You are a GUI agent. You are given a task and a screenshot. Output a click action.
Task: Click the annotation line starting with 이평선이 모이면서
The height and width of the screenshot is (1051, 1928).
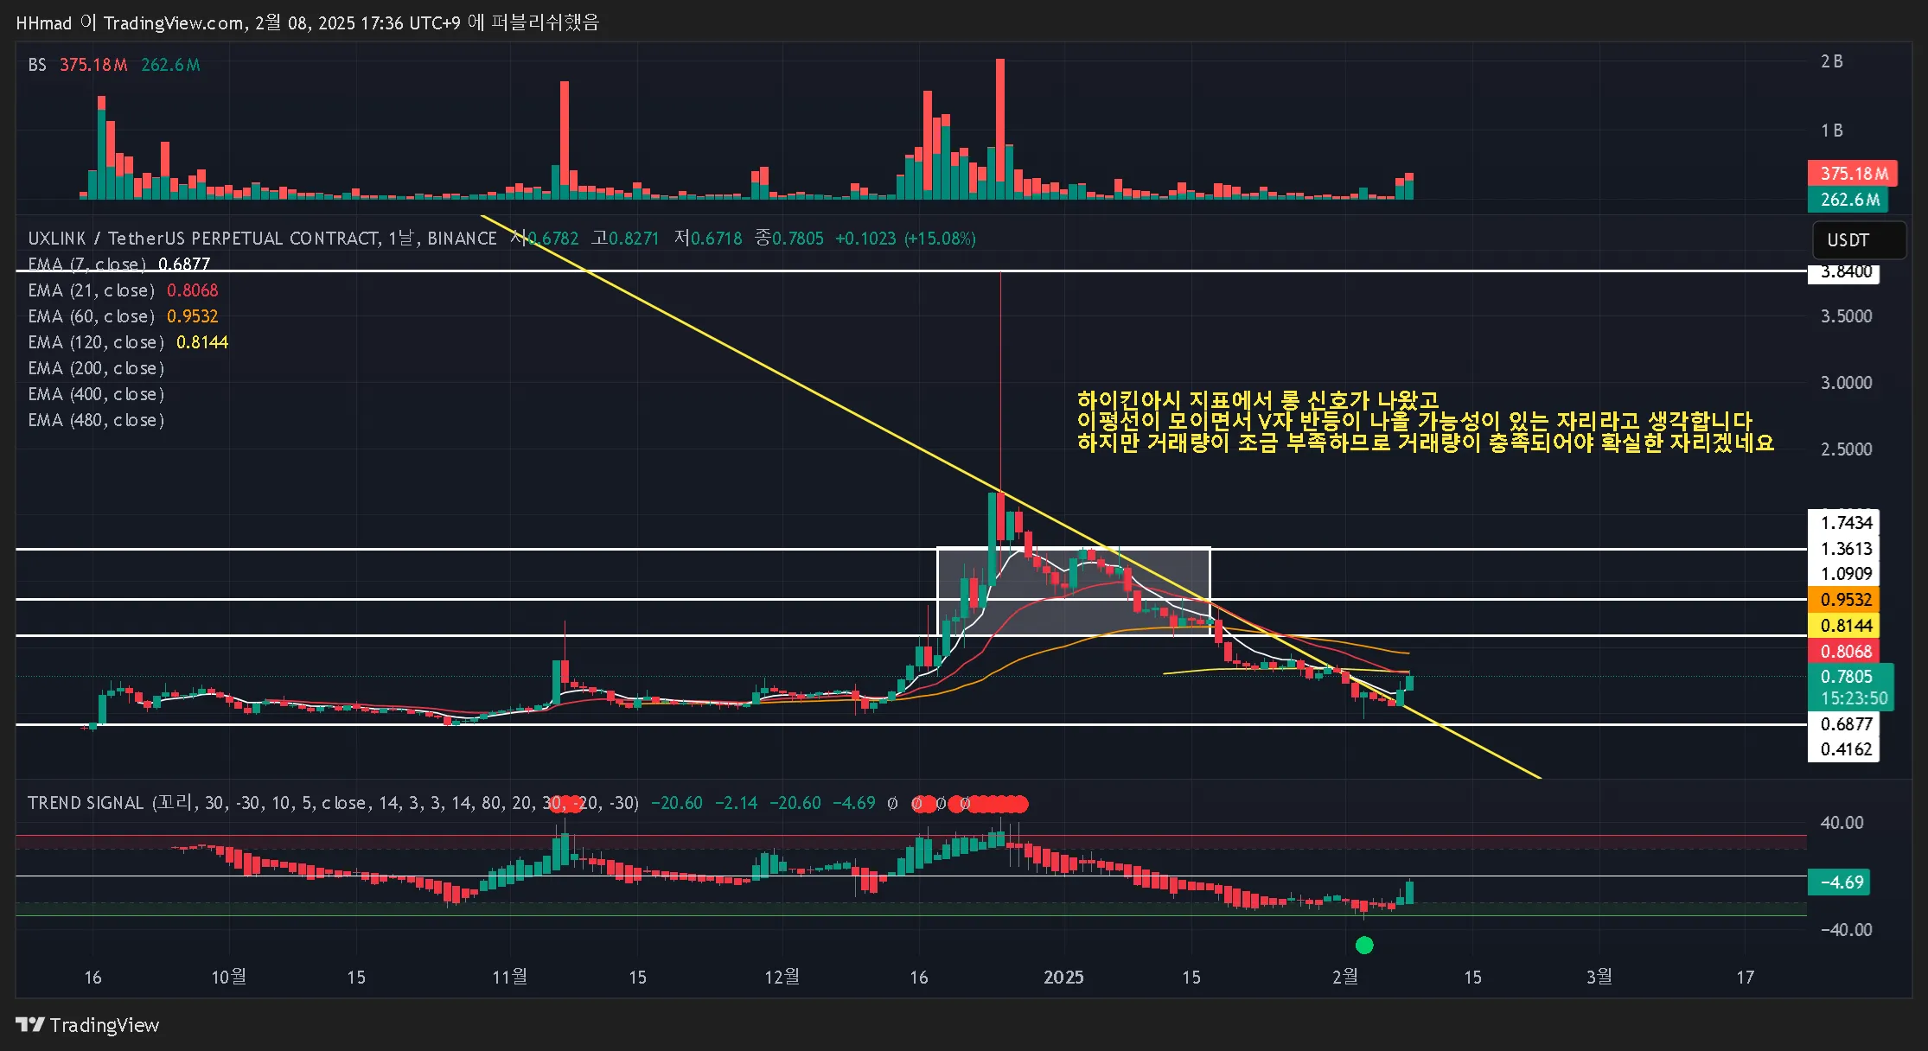[1414, 422]
